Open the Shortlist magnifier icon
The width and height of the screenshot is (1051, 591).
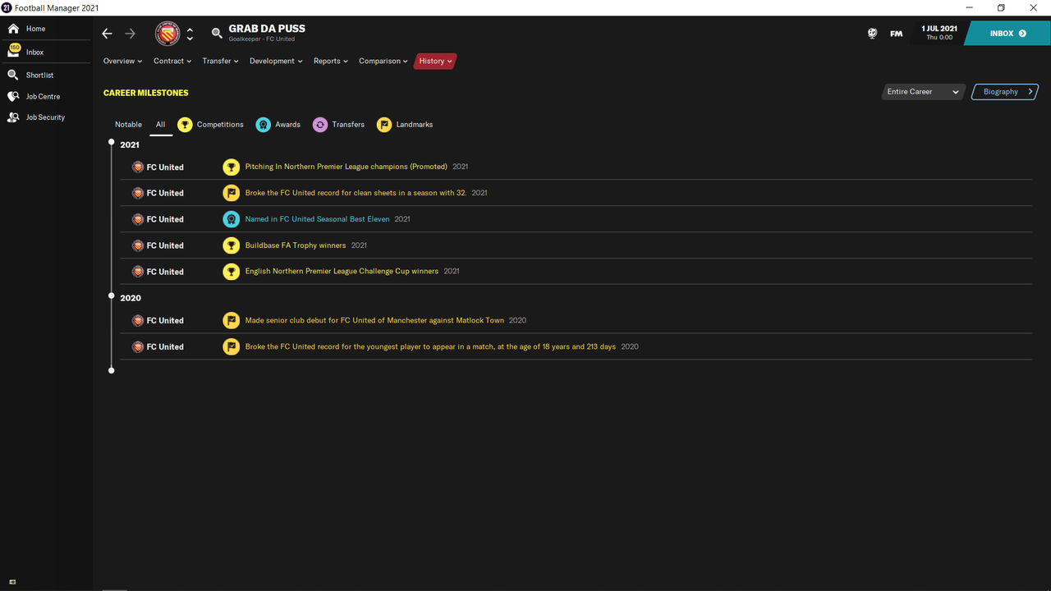tap(13, 75)
